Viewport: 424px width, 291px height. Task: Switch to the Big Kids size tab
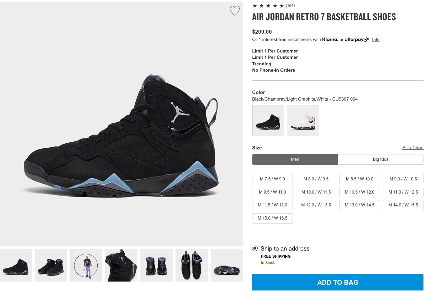click(x=380, y=159)
